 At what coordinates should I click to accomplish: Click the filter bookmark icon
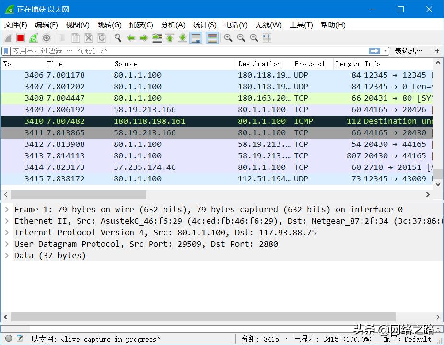(x=6, y=51)
